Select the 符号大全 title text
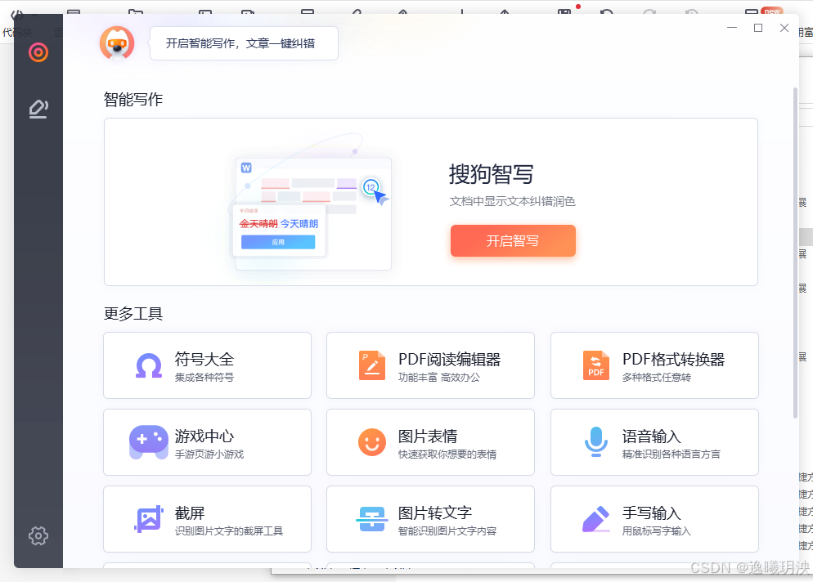The width and height of the screenshot is (813, 582). pos(204,359)
